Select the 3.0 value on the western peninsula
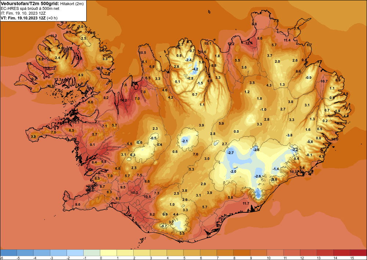367x260 pixels. 33,136
